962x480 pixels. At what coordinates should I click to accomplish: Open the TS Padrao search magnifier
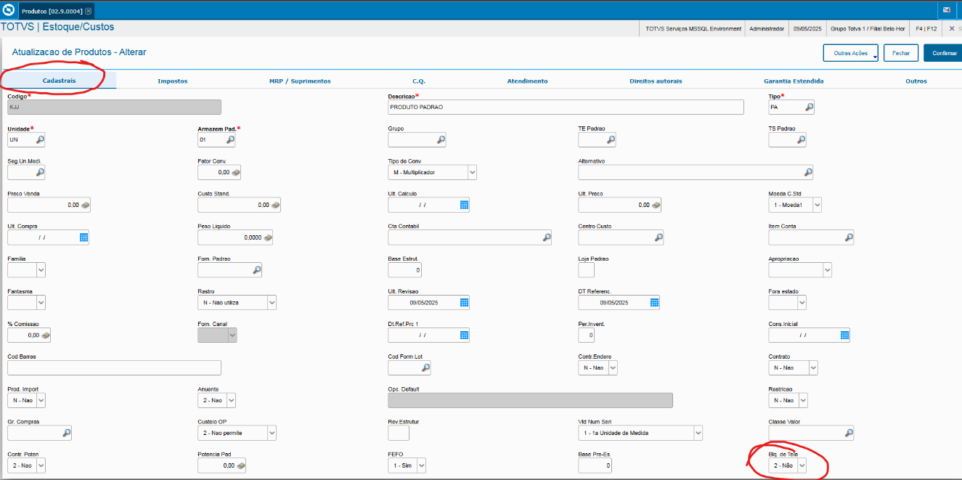point(801,140)
